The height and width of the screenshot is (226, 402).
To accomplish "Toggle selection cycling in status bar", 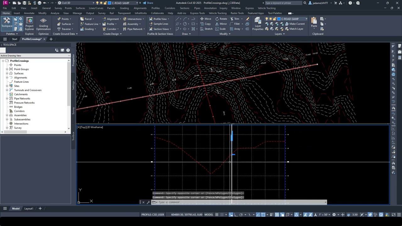I will [282, 215].
